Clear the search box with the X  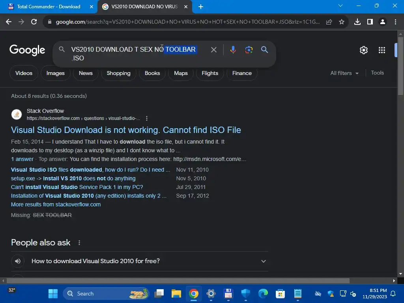pyautogui.click(x=213, y=50)
